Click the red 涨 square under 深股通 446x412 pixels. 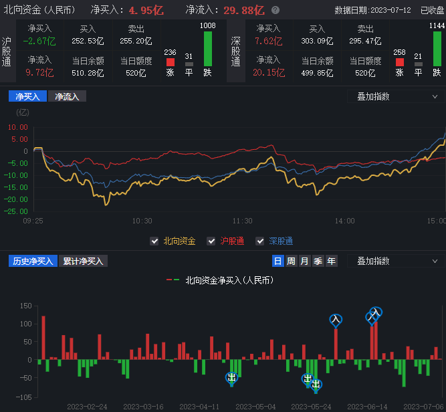click(400, 62)
